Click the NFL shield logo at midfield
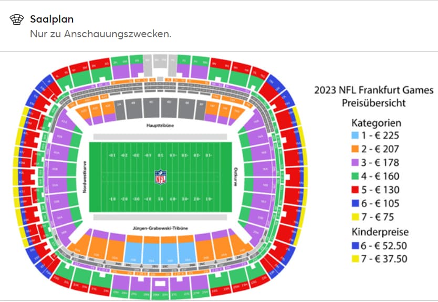The height and width of the screenshot is (302, 438). tap(161, 177)
